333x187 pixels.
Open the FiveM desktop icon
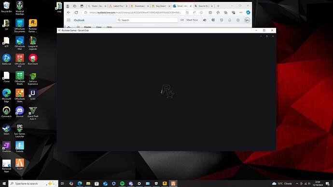pyautogui.click(x=20, y=164)
